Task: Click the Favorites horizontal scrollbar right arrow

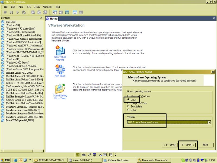Action: coord(42,151)
